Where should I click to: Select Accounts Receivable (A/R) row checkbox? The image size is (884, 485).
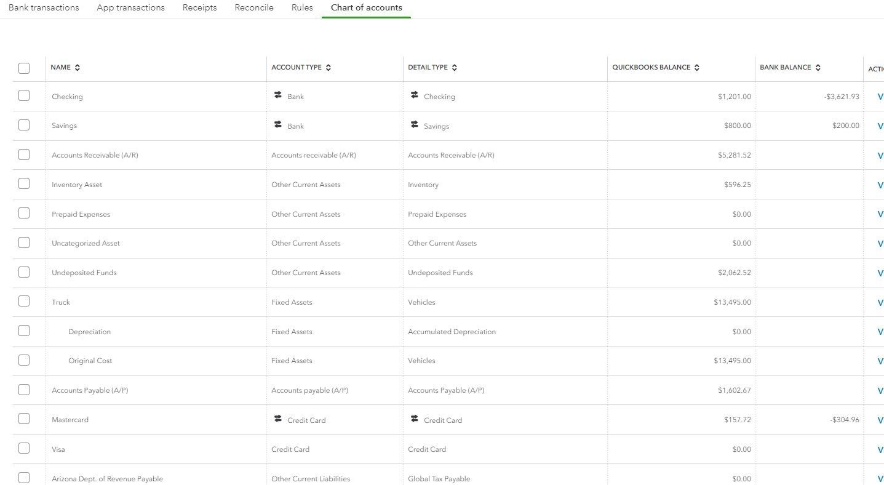pos(24,154)
